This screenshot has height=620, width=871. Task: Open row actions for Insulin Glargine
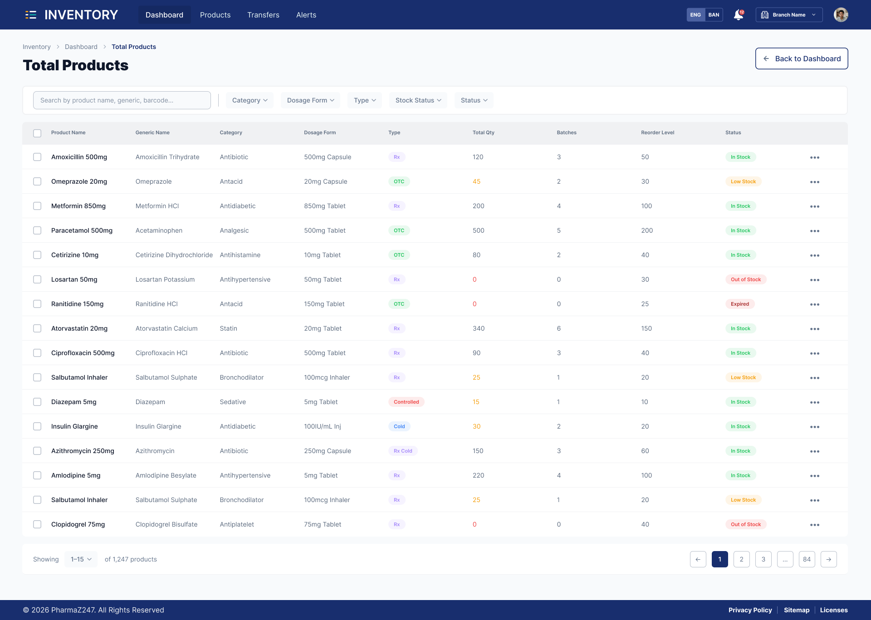coord(815,427)
